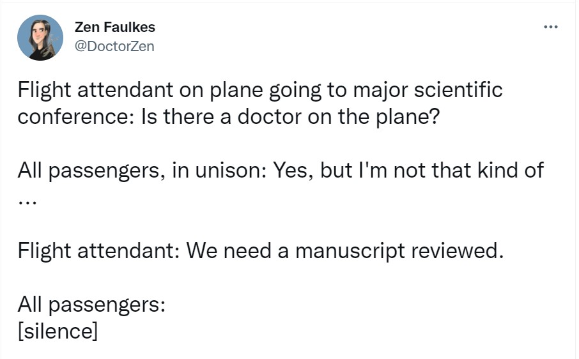Click the word 'Yes,' in the tweet
Image resolution: width=579 pixels, height=359 pixels.
pyautogui.click(x=292, y=170)
